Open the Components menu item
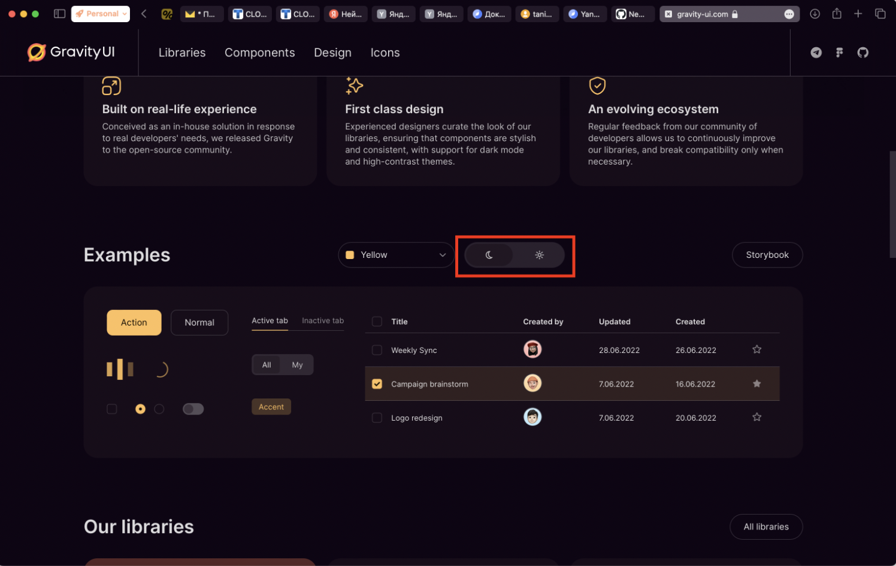The image size is (896, 566). pyautogui.click(x=259, y=53)
